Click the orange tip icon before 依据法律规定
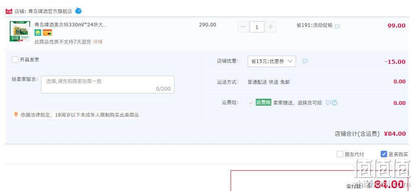Image resolution: width=414 pixels, height=191 pixels. click(16, 115)
